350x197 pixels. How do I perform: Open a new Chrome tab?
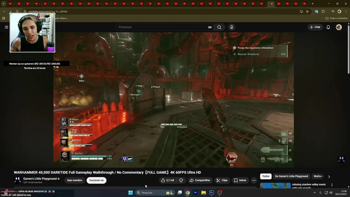[313, 4]
